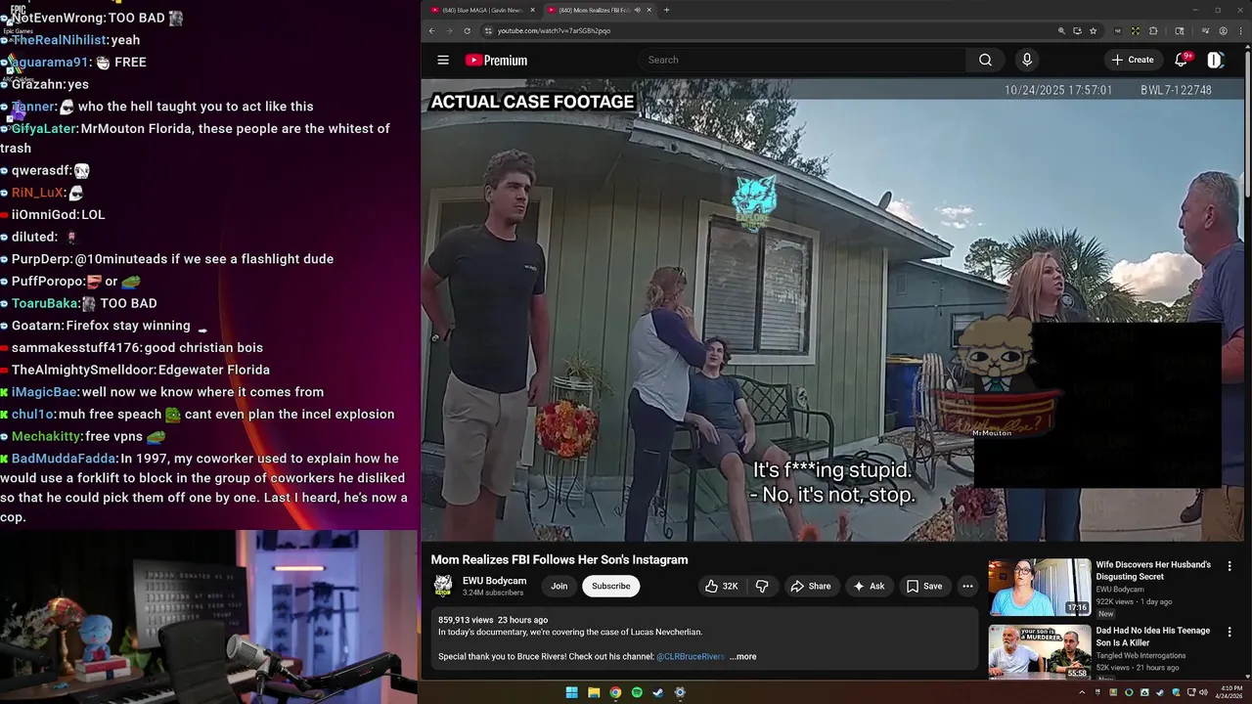The image size is (1252, 704).
Task: Click the Ask button
Action: [x=869, y=586]
